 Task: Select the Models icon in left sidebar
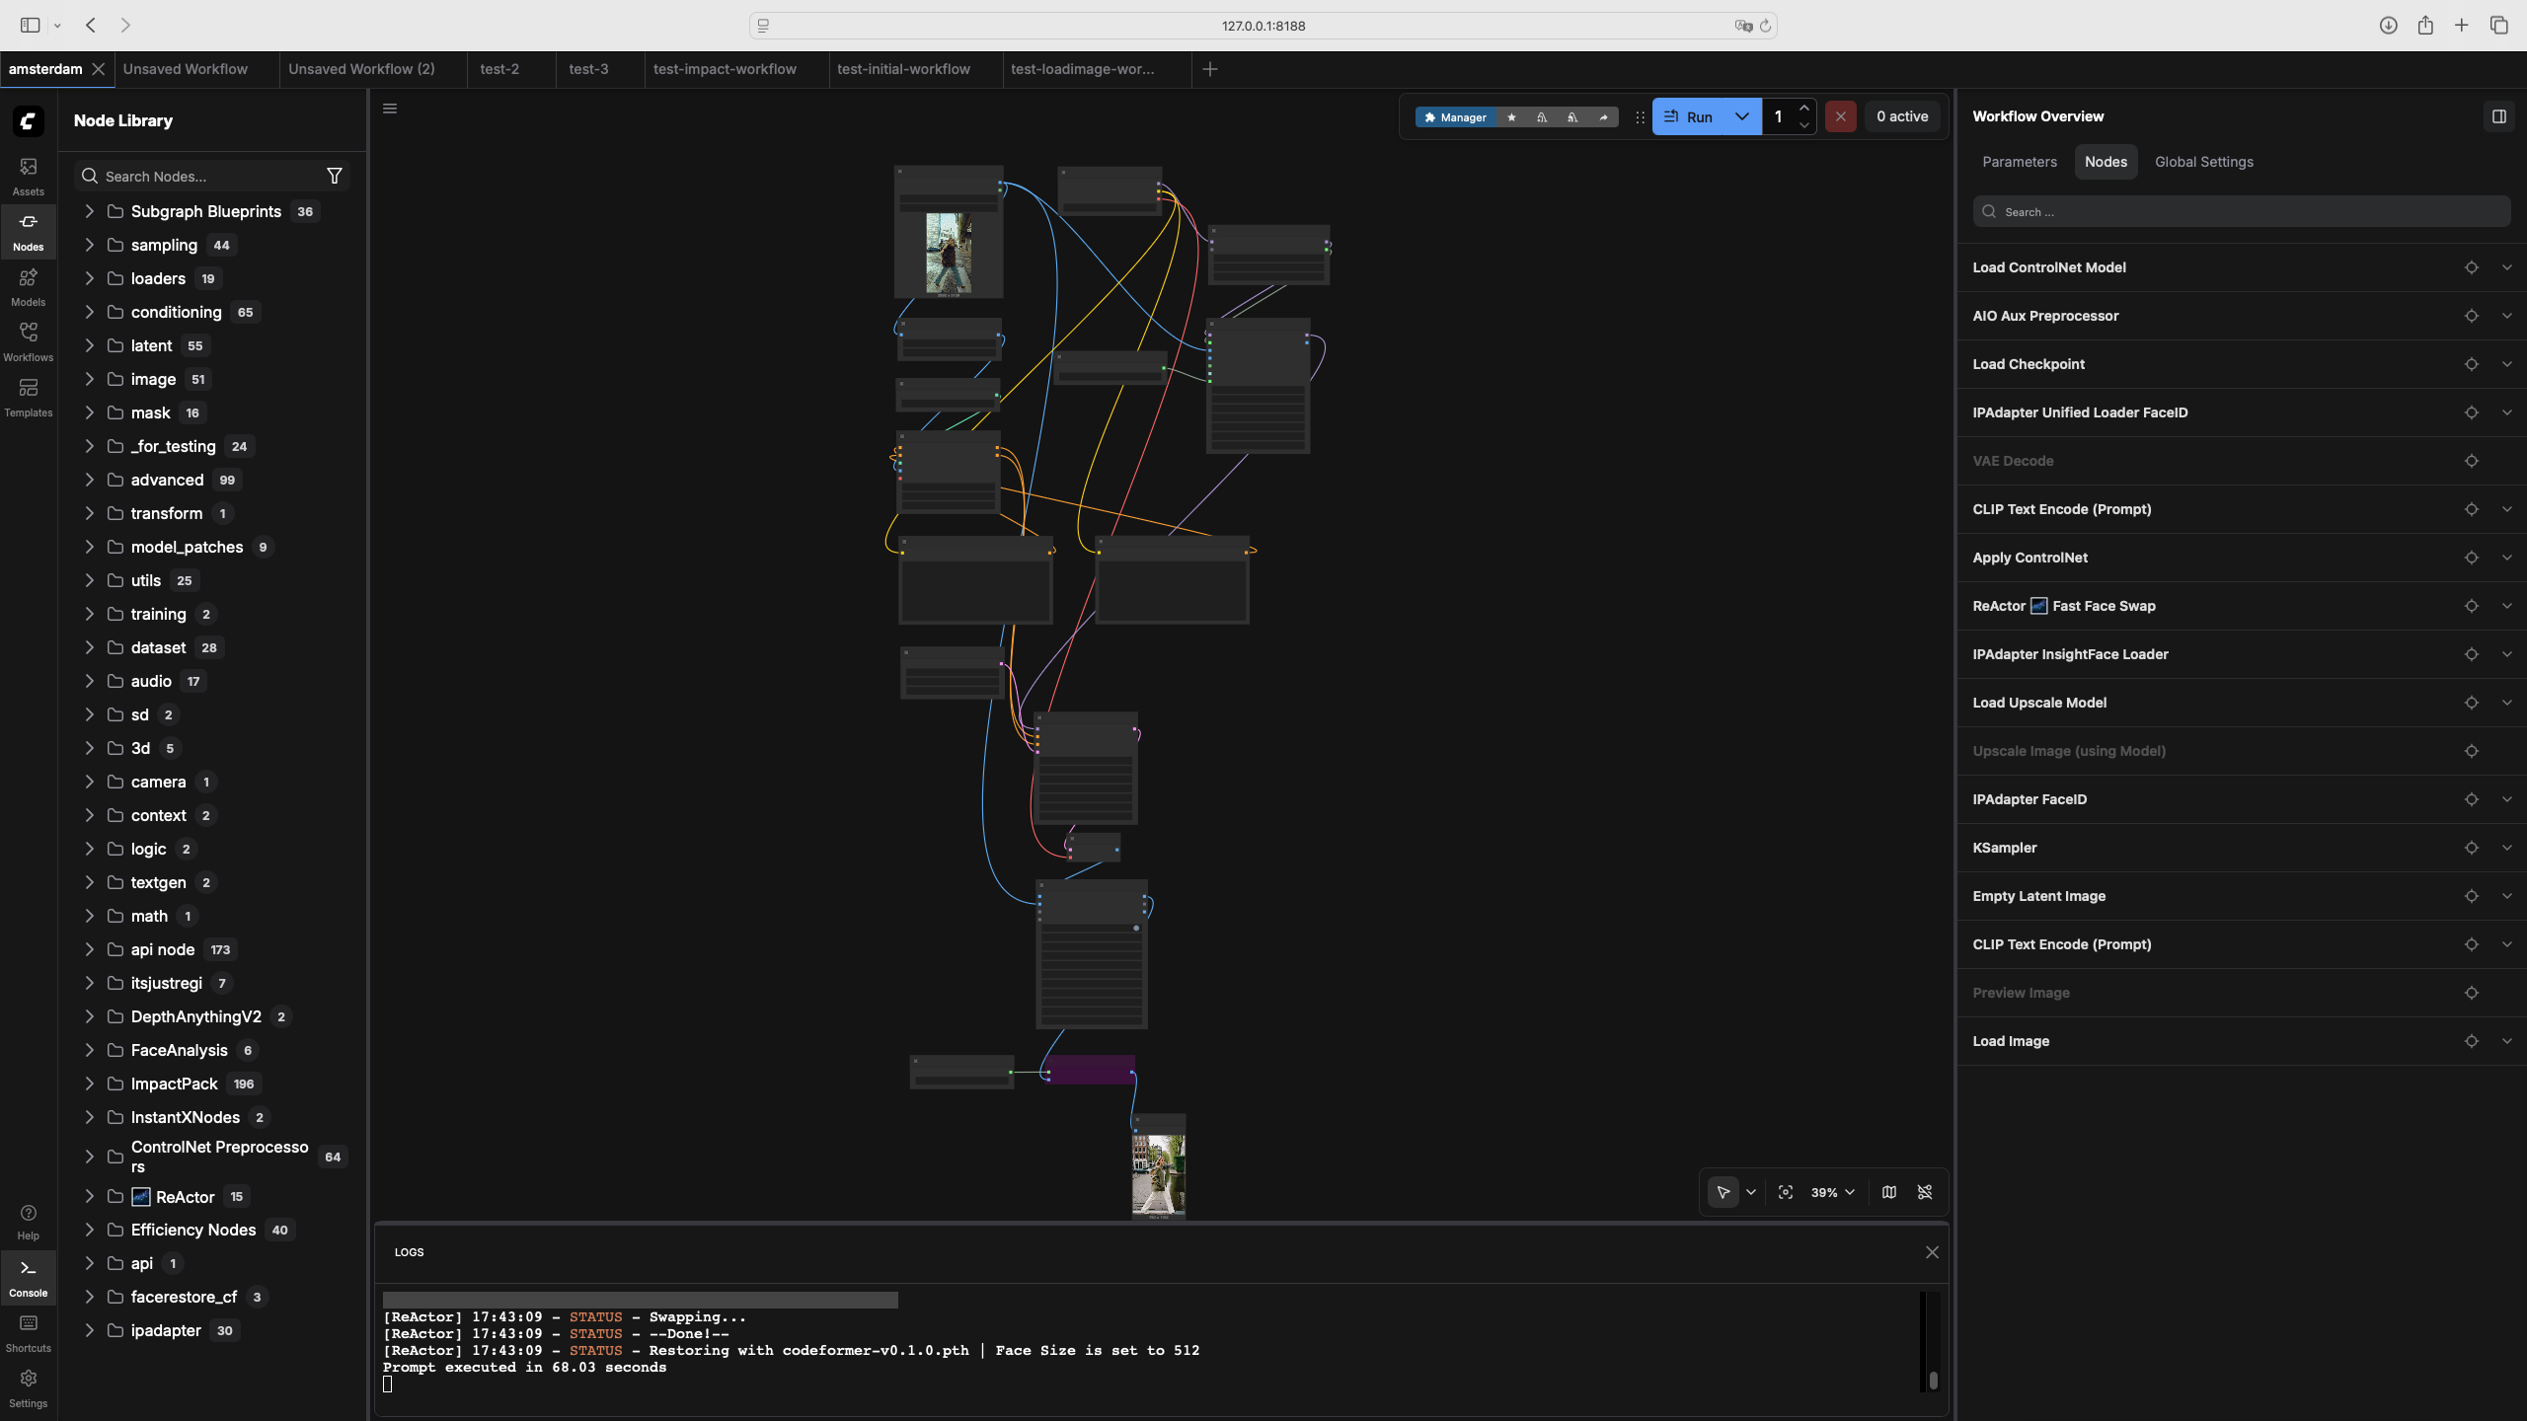click(28, 286)
